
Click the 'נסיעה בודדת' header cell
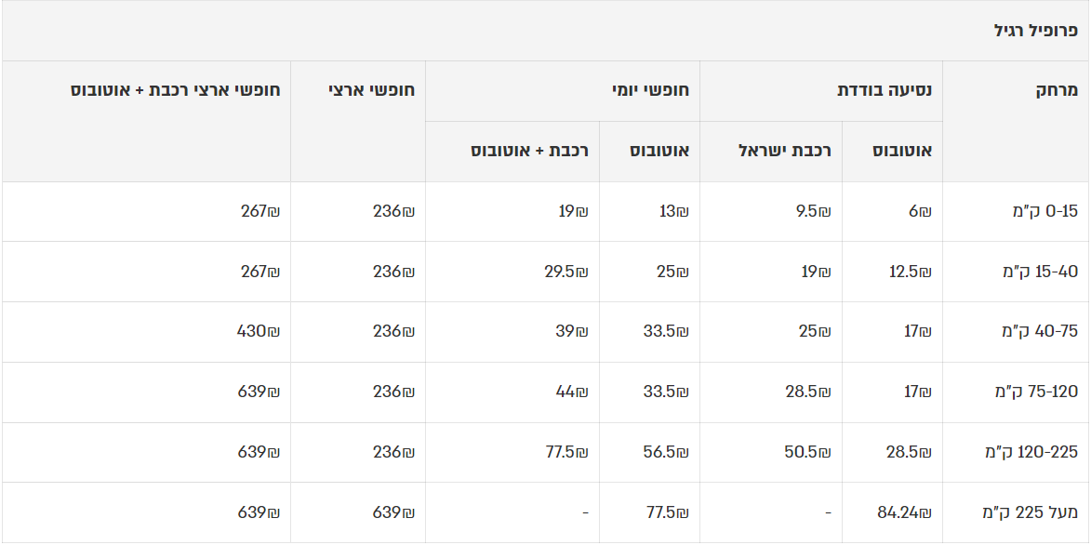[885, 91]
